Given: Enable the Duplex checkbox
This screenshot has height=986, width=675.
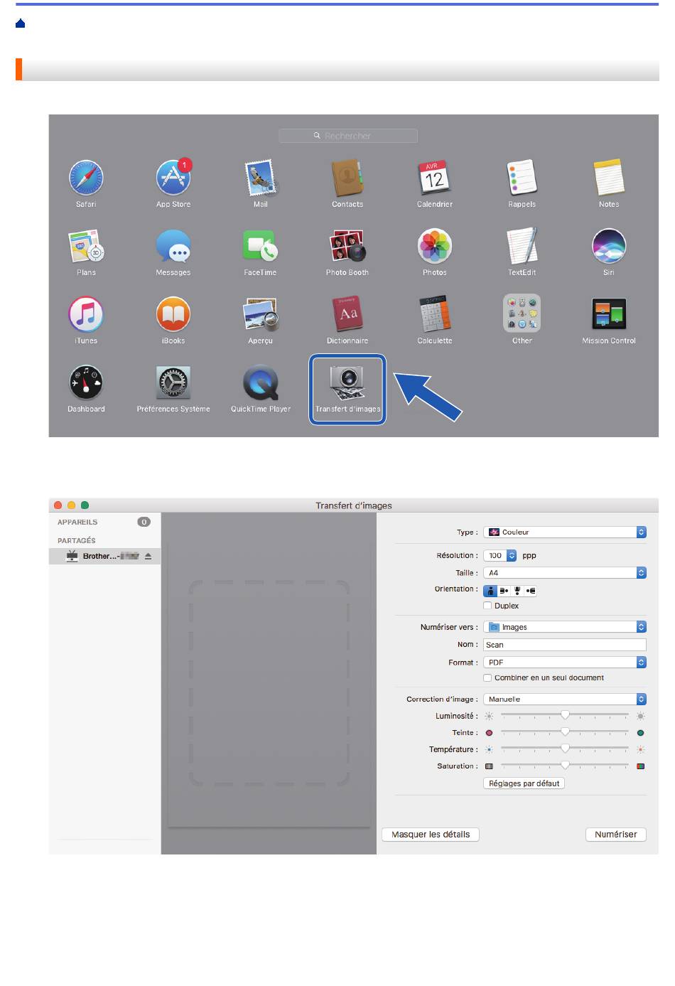Looking at the screenshot, I should [x=487, y=606].
